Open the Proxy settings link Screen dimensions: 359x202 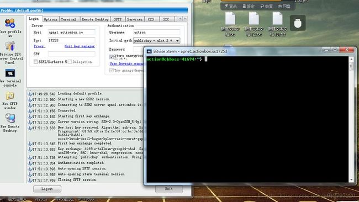39,46
